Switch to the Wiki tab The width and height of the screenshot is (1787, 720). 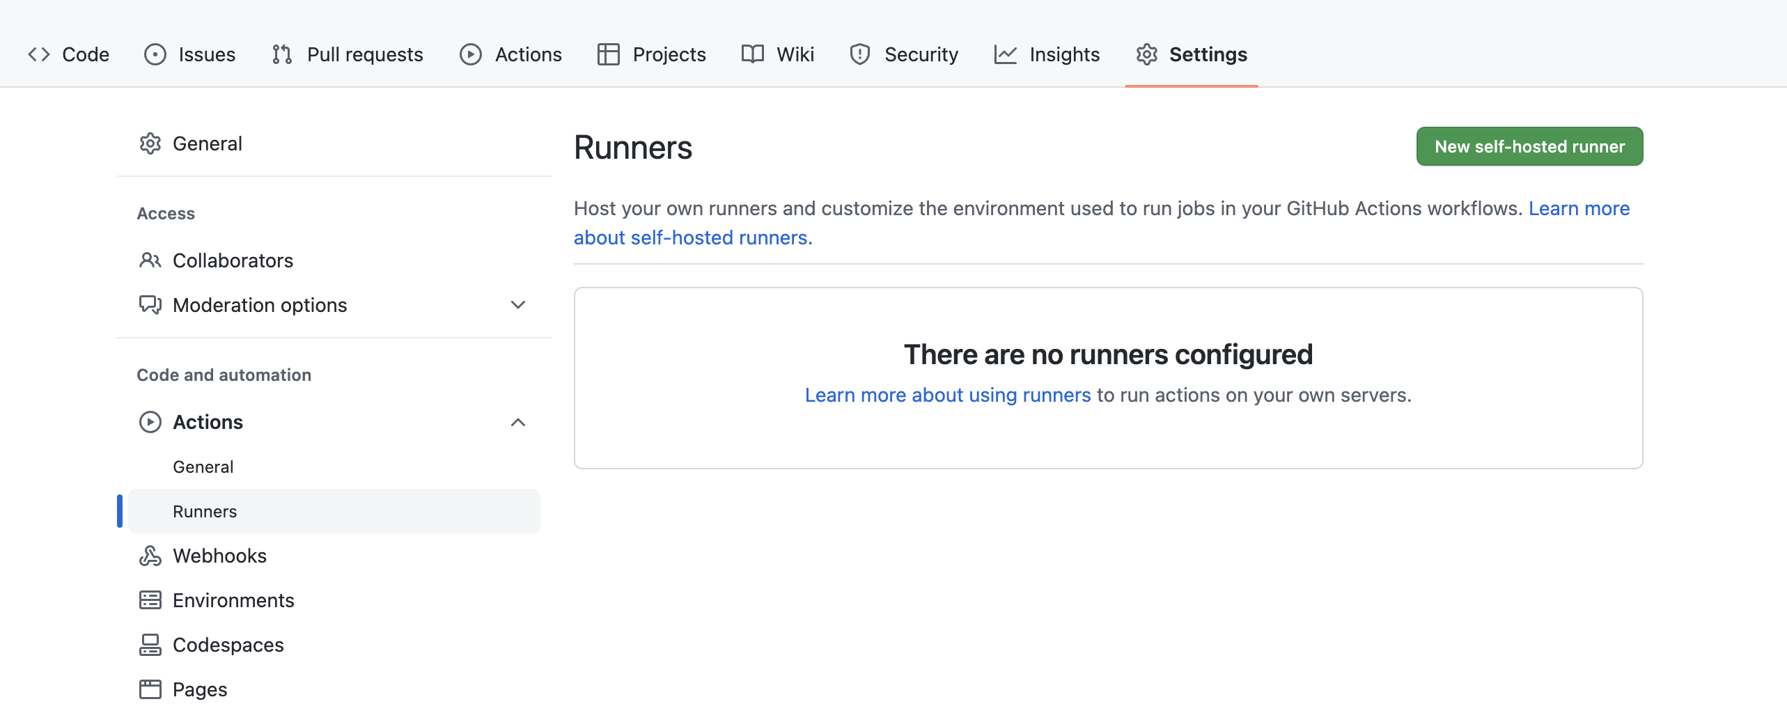[778, 54]
